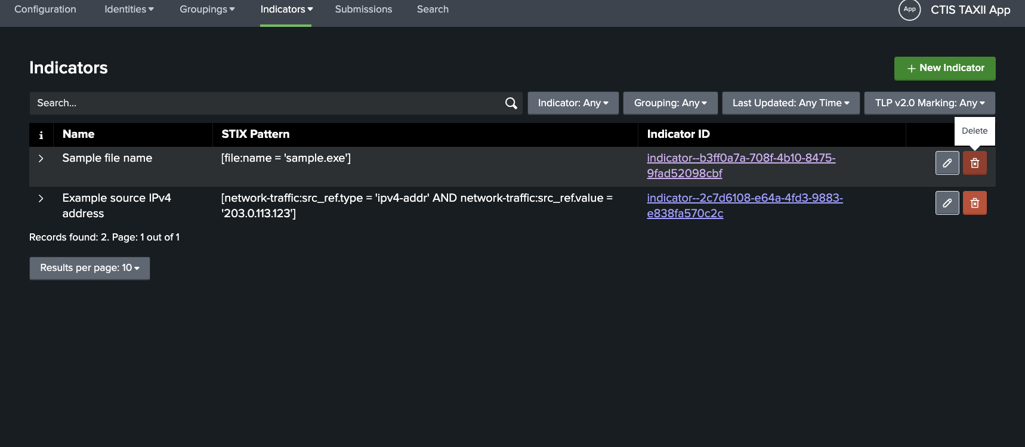1025x447 pixels.
Task: Open TLP v2.0 Marking filter dropdown
Action: 930,103
